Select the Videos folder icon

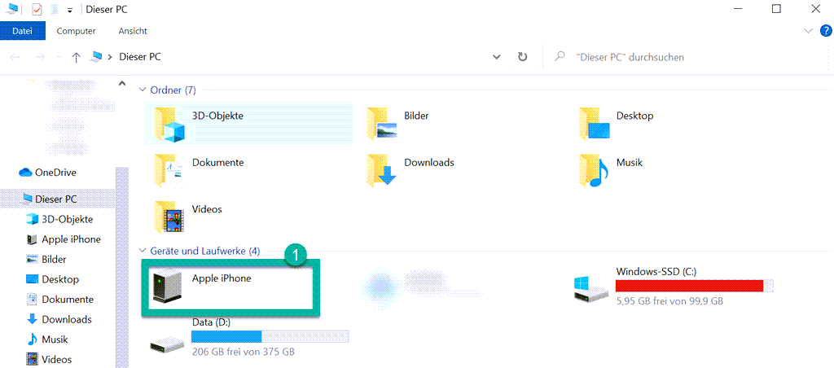tap(168, 217)
